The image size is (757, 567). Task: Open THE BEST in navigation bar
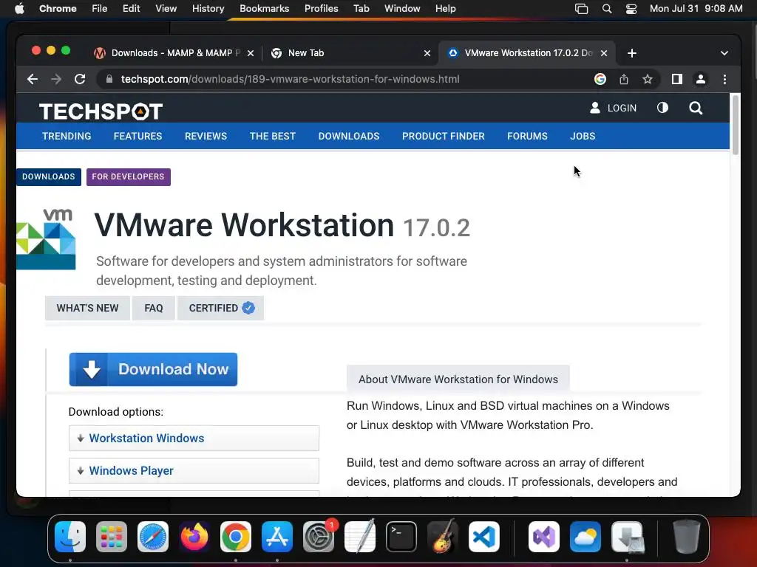click(x=273, y=136)
